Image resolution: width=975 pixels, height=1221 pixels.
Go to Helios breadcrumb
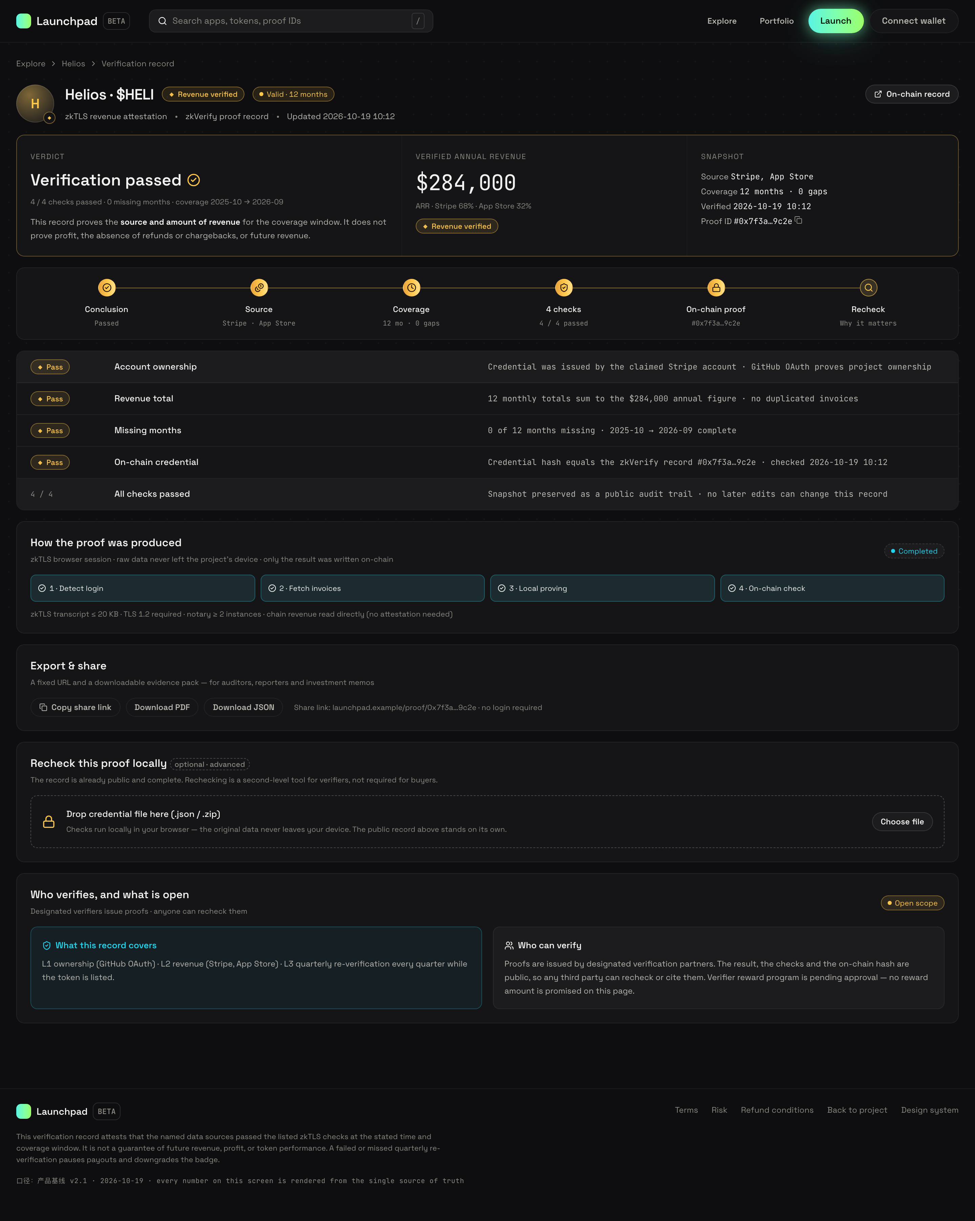(x=74, y=63)
